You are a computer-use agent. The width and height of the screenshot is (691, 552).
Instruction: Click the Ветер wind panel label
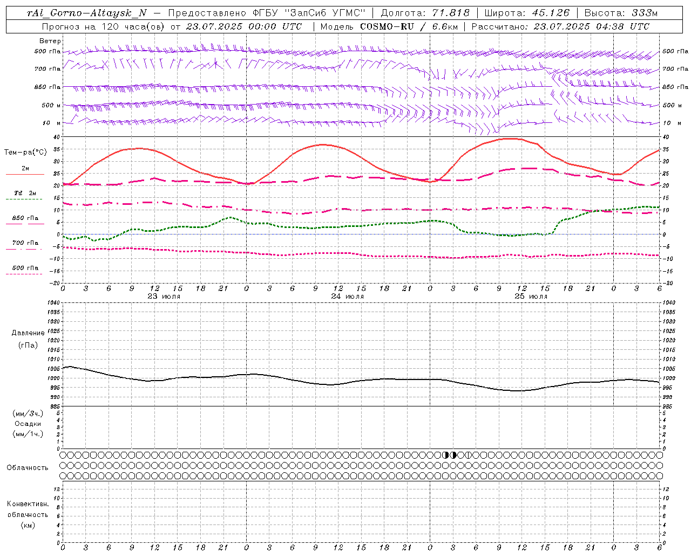tap(50, 41)
